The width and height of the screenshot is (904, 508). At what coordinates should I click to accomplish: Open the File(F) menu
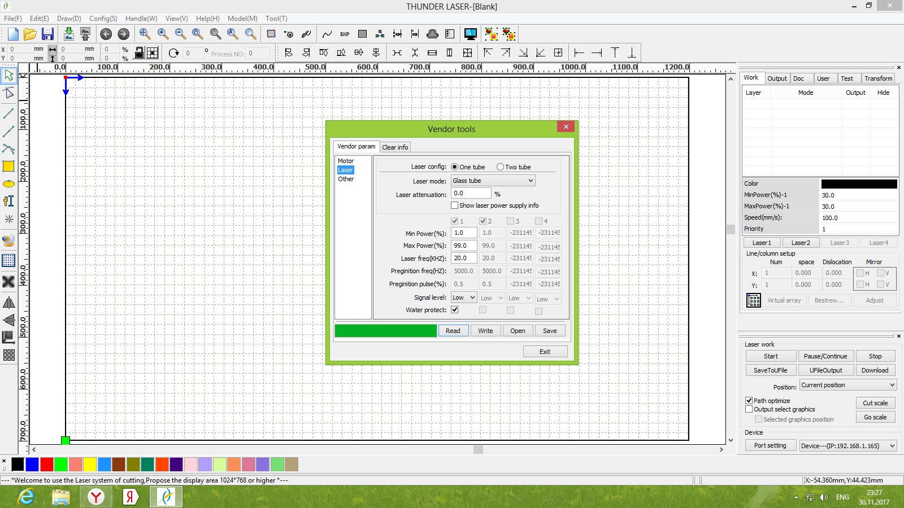(x=13, y=19)
